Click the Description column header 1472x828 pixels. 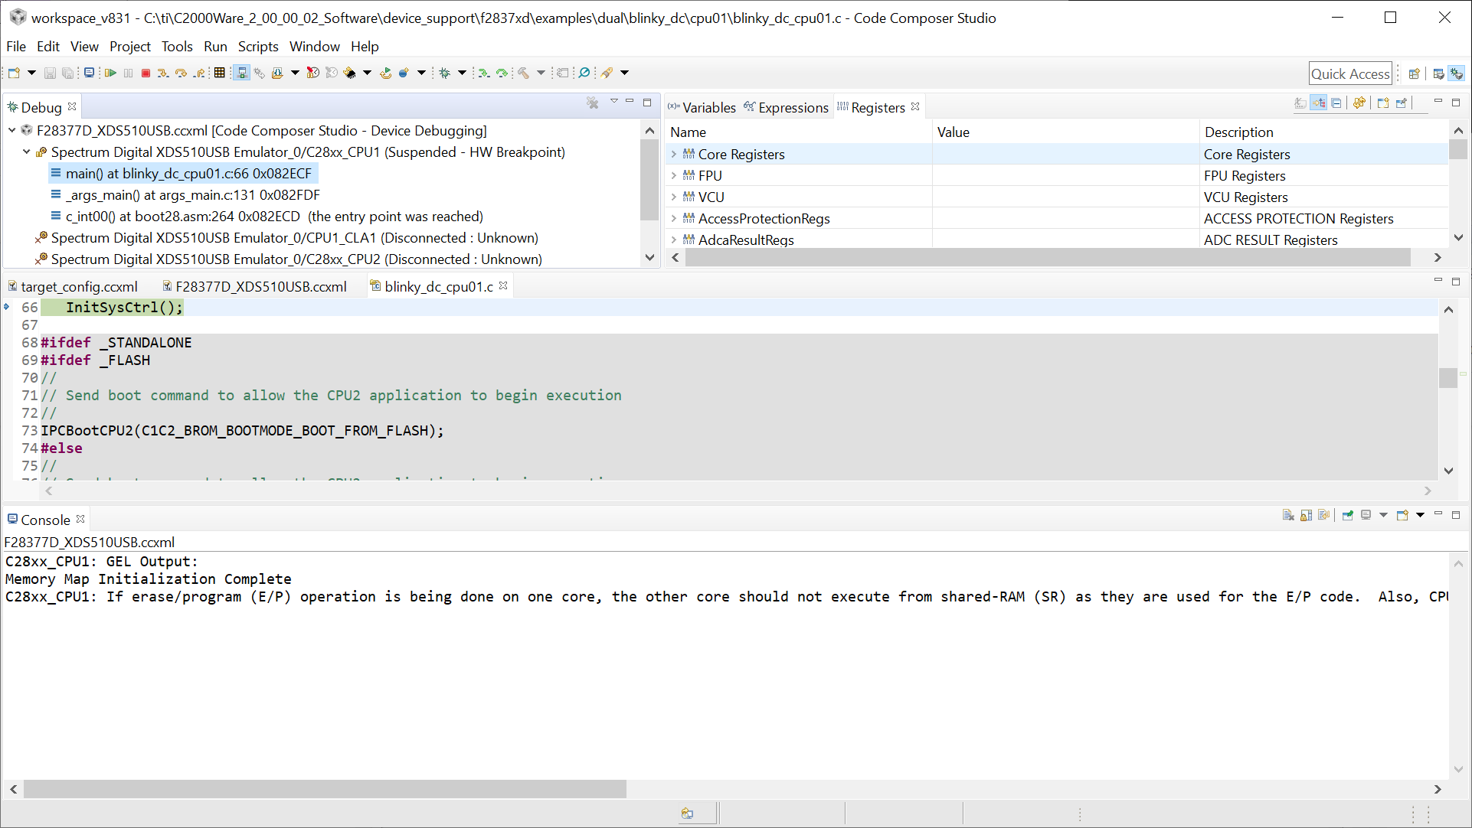[x=1238, y=132]
